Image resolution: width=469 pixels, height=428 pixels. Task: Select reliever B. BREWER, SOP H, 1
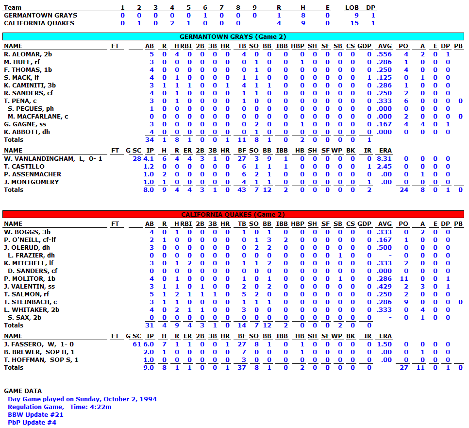39,352
